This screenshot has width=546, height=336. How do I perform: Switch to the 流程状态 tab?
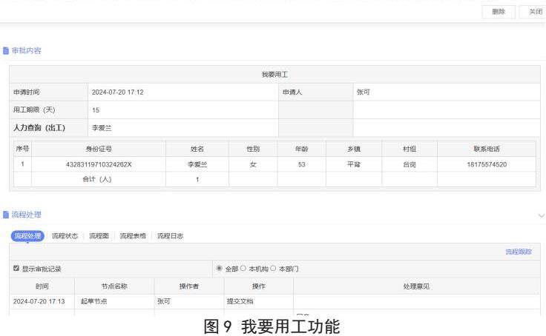[65, 236]
